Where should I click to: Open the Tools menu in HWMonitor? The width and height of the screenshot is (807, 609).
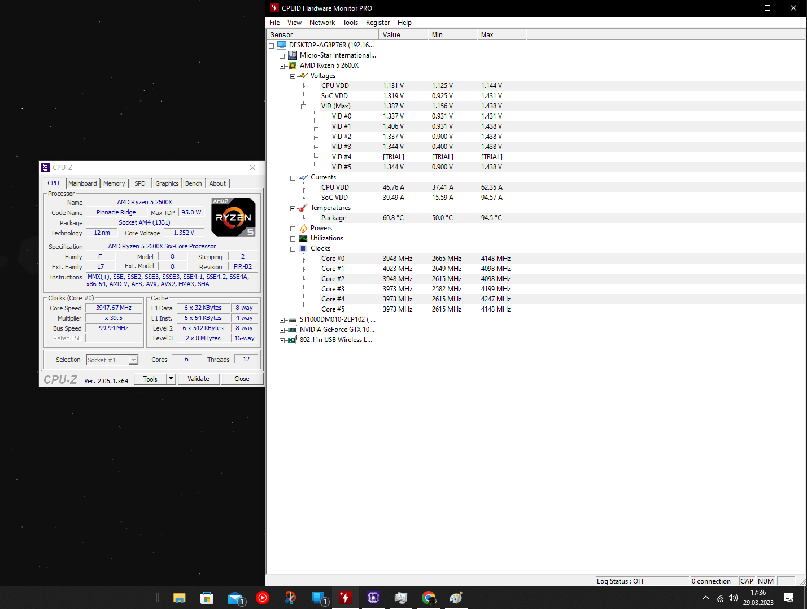click(x=350, y=23)
